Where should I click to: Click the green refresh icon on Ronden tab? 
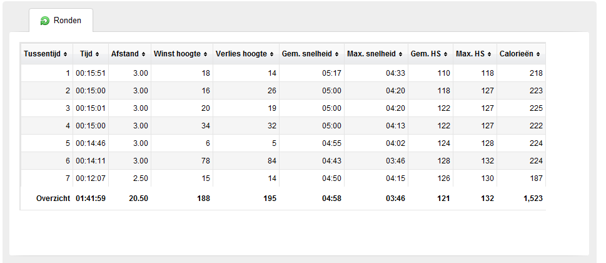pyautogui.click(x=45, y=21)
